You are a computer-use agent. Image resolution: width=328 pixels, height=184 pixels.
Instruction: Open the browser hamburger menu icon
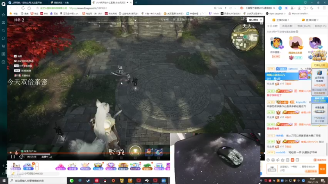[324, 8]
